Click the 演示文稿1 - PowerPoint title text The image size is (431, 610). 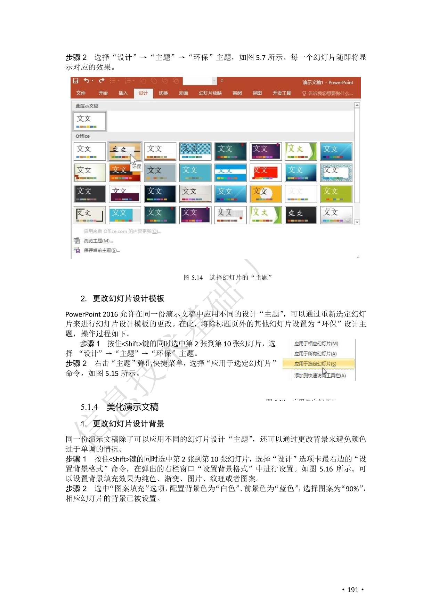tap(328, 82)
